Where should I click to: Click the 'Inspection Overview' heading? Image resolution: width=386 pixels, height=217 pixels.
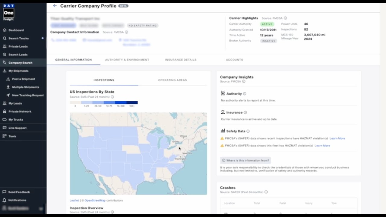[86, 208]
